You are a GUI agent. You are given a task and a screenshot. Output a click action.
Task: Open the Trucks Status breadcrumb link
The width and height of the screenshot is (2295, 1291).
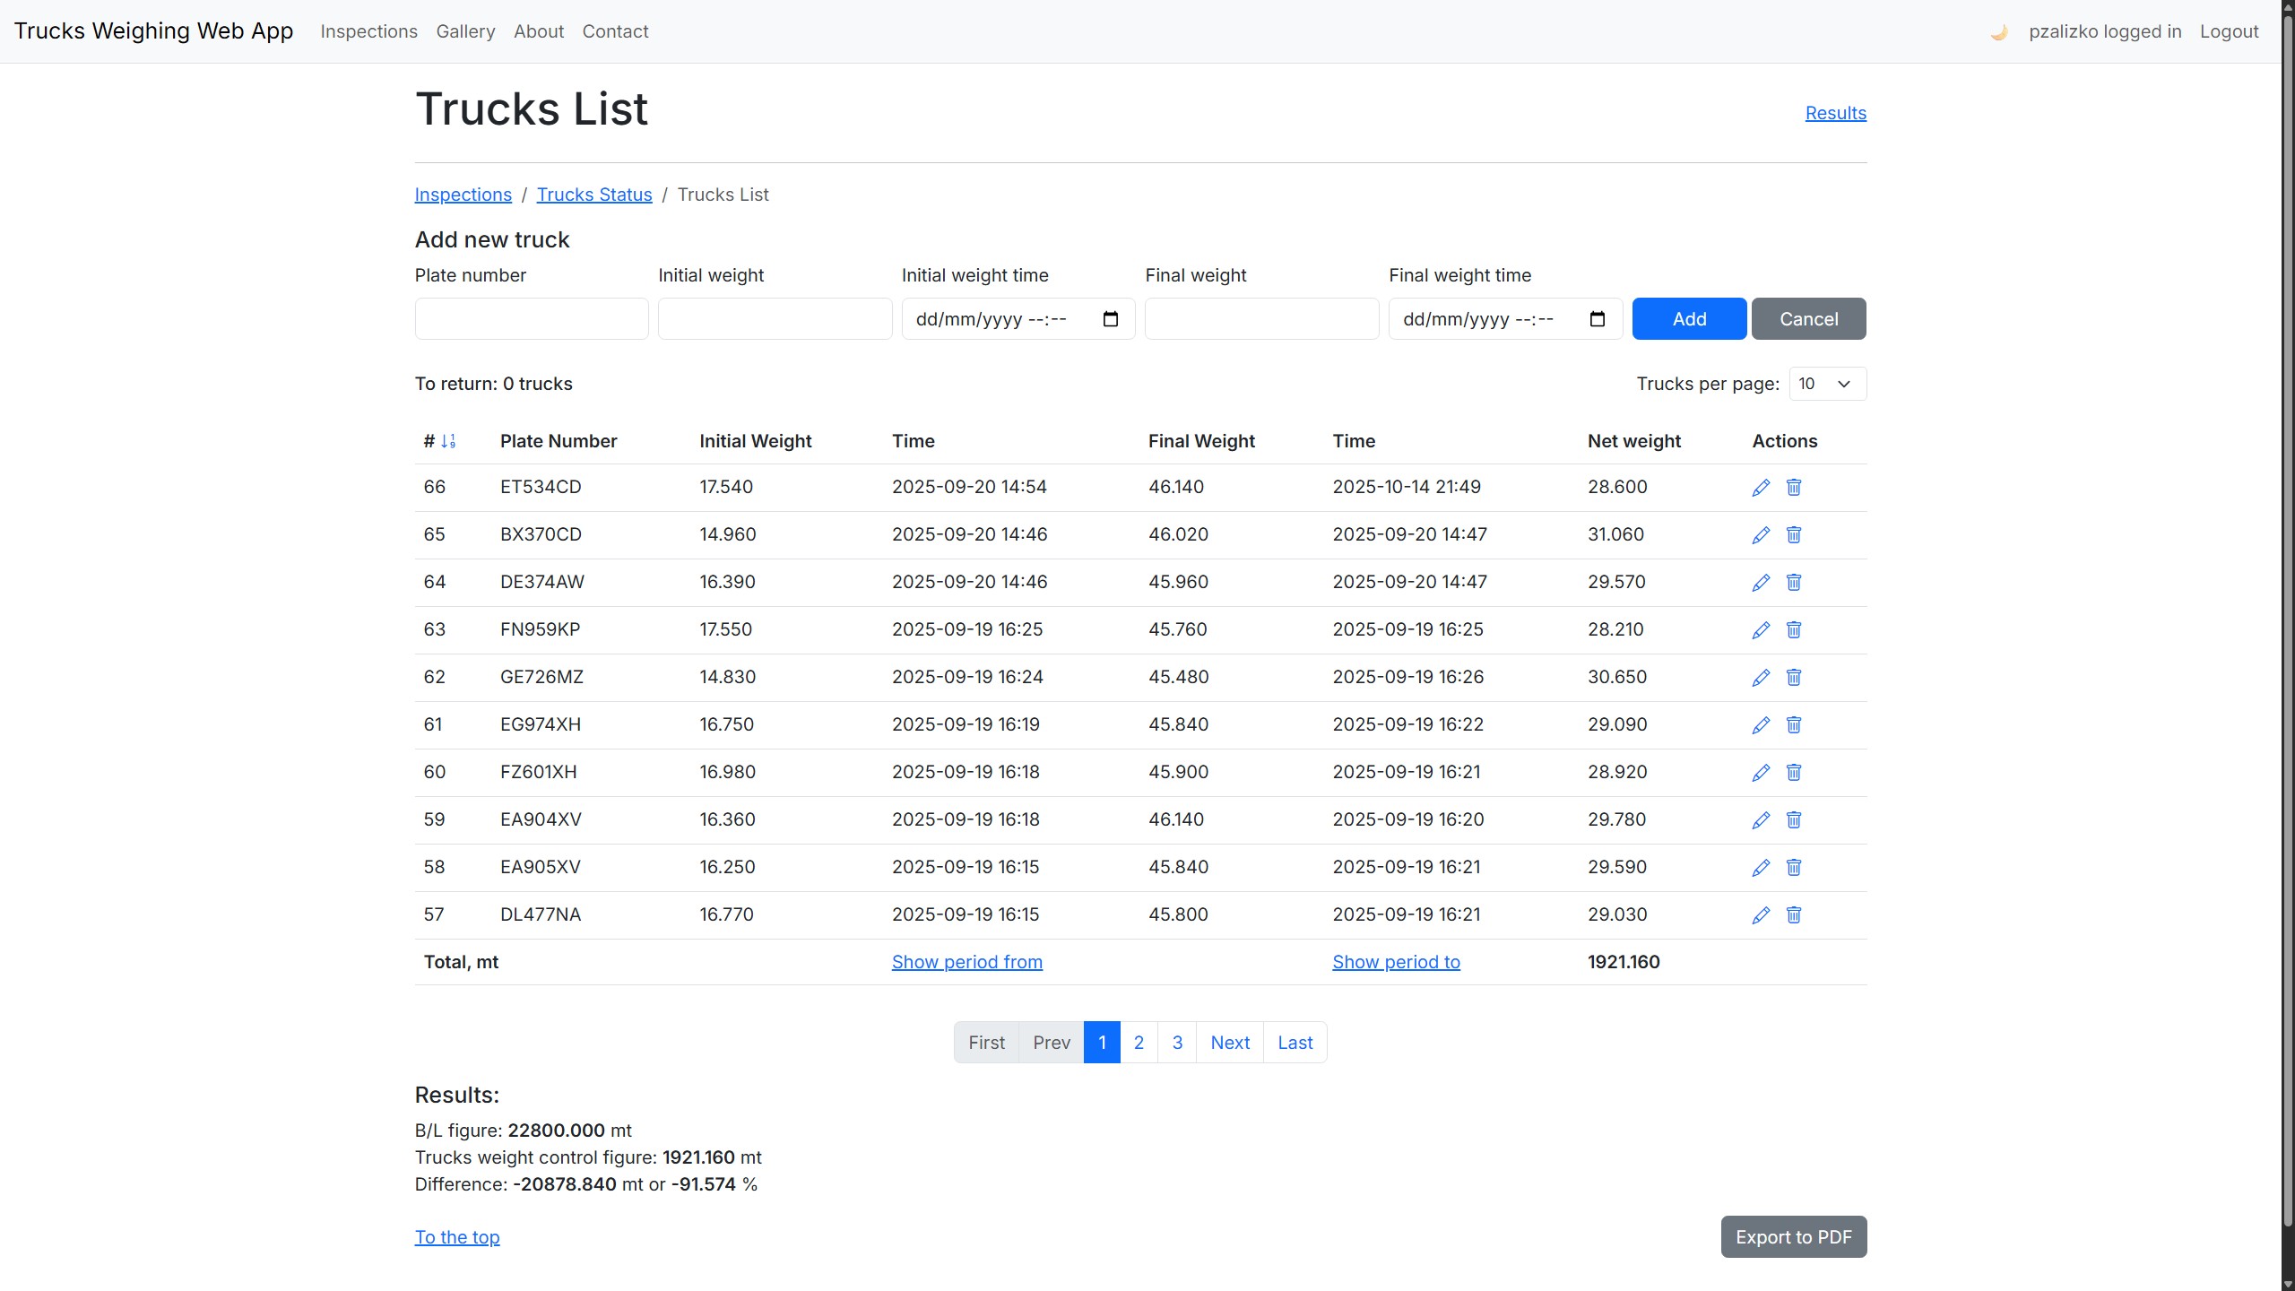[594, 195]
